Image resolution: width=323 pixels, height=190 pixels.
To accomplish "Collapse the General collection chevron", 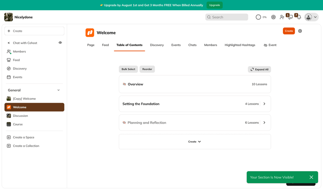I will tap(59, 90).
